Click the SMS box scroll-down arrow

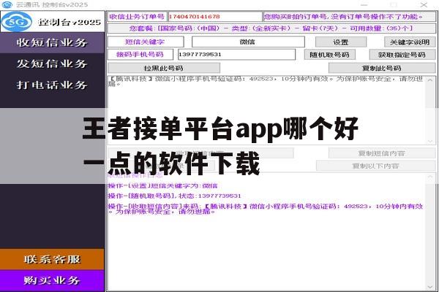coord(430,142)
